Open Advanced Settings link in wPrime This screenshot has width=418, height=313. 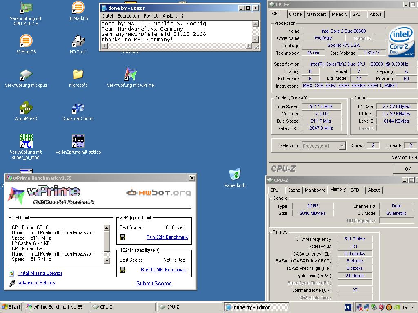click(x=37, y=283)
